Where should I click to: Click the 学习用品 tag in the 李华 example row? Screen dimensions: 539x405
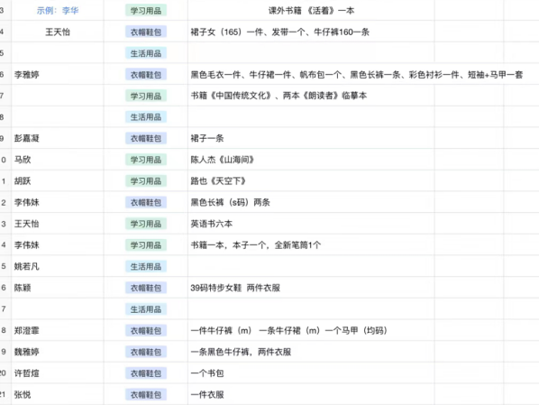point(146,11)
